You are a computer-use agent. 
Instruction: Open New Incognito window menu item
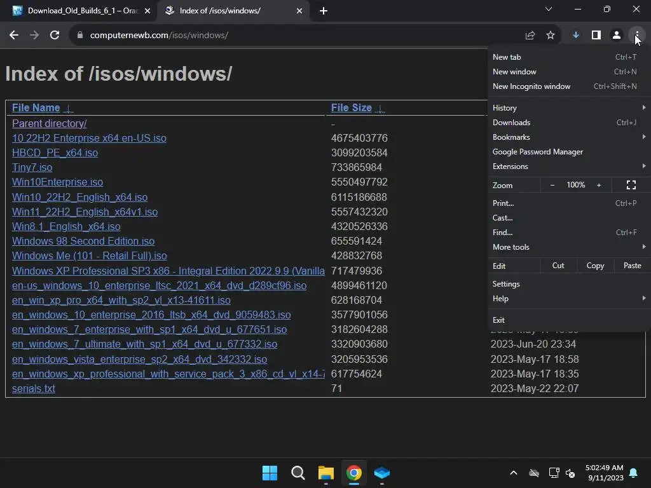[x=569, y=86]
